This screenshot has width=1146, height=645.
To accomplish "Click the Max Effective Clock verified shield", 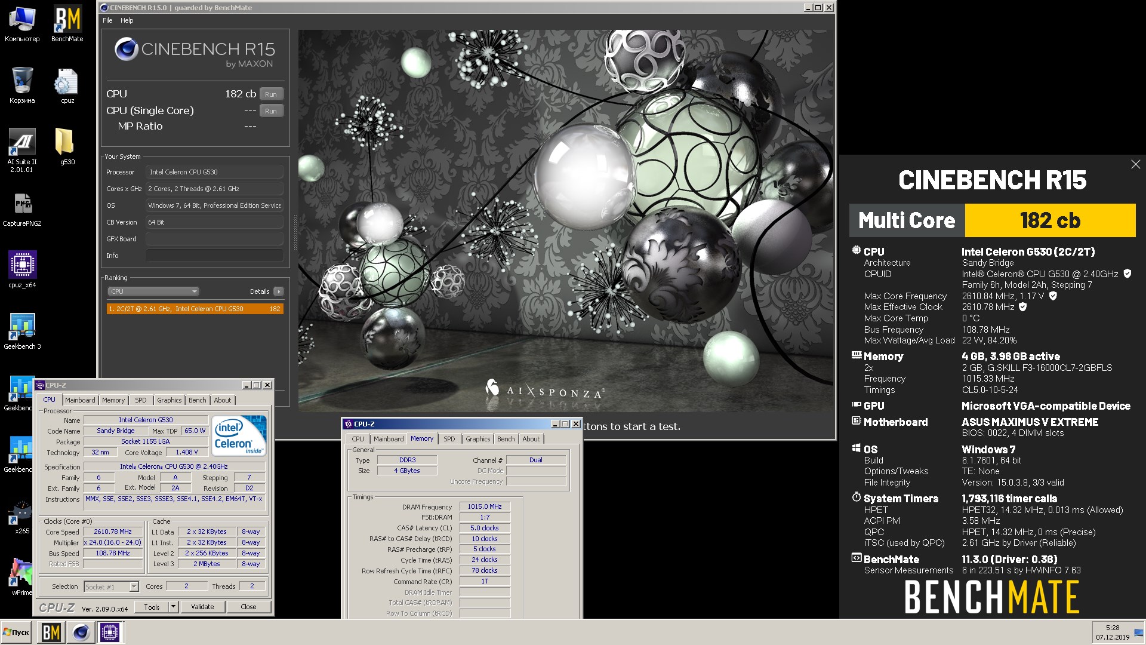I will click(1022, 307).
